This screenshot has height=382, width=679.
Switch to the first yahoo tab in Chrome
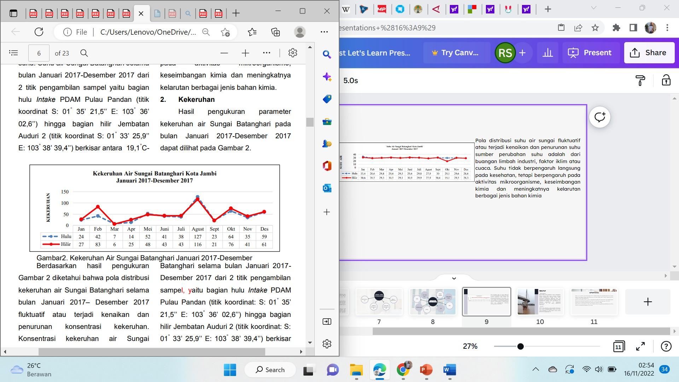tap(454, 10)
